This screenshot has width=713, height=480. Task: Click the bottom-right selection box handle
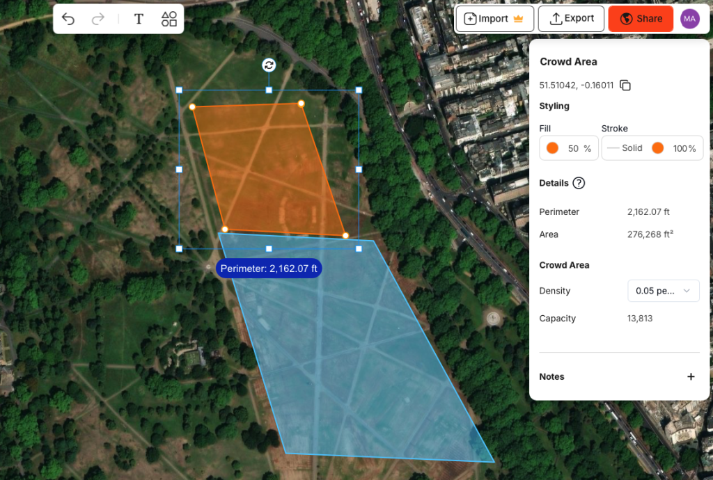(359, 249)
